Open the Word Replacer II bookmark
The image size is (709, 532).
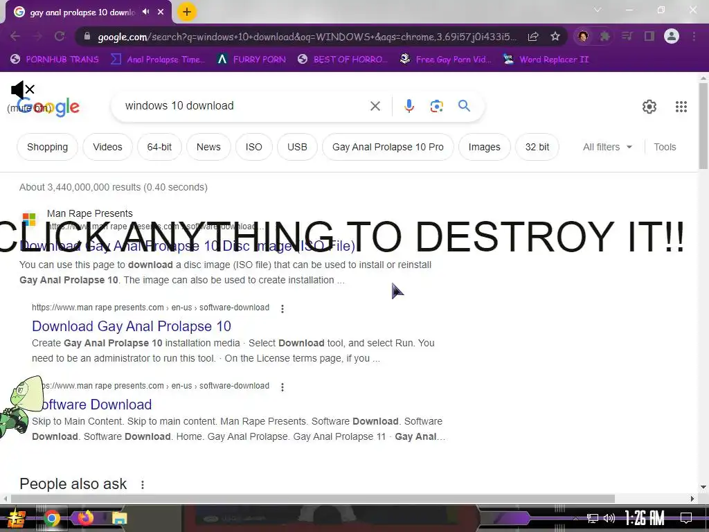point(546,60)
